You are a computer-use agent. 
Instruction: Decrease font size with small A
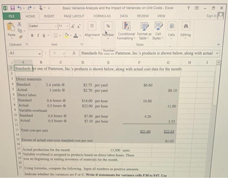(79, 26)
